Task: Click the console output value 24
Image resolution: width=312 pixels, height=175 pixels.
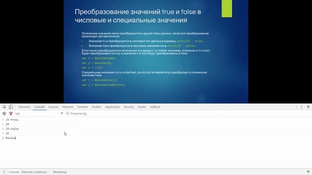Action: click(7, 124)
